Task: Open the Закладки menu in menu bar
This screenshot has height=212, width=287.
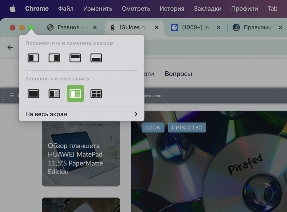Action: click(208, 9)
